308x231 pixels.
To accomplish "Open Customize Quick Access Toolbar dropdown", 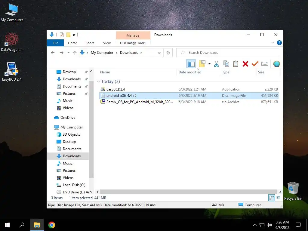I will (x=74, y=35).
